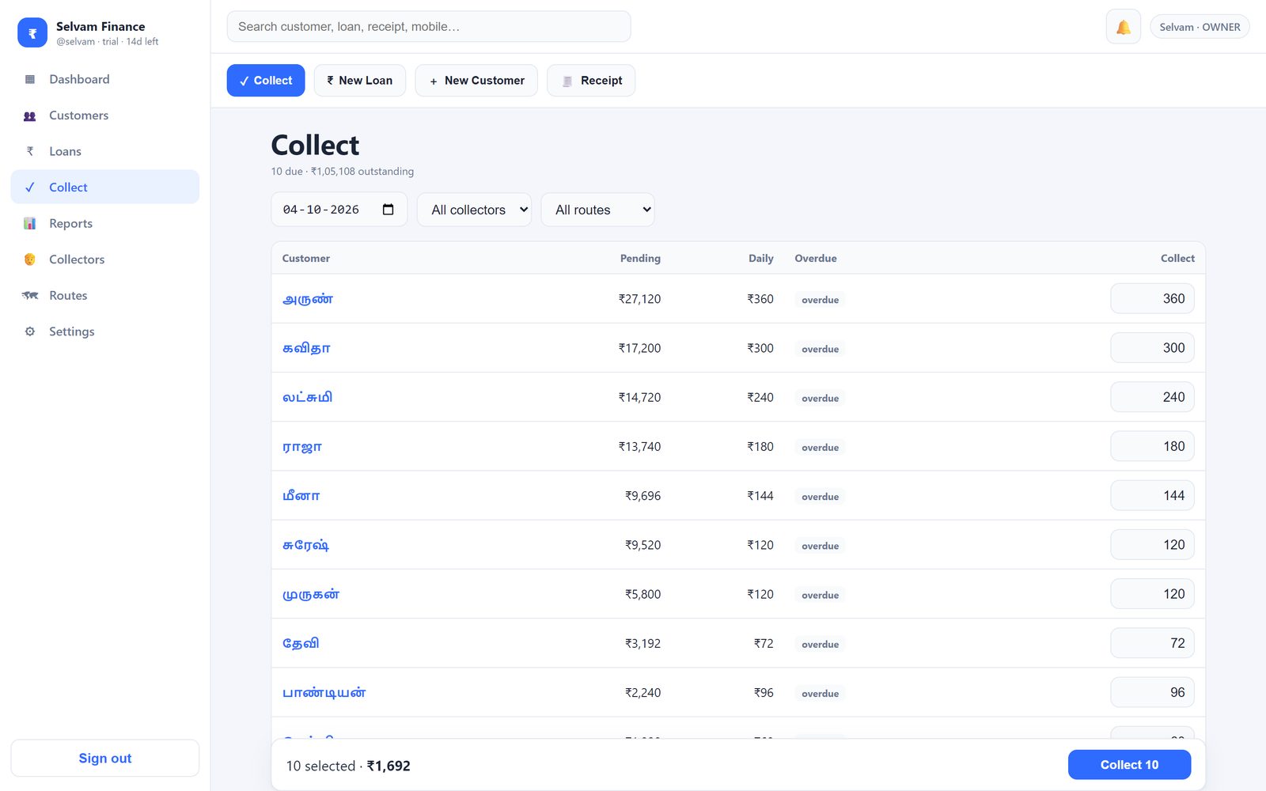Click the Selvam Finance rupee logo
Image resolution: width=1266 pixels, height=791 pixels.
[32, 33]
